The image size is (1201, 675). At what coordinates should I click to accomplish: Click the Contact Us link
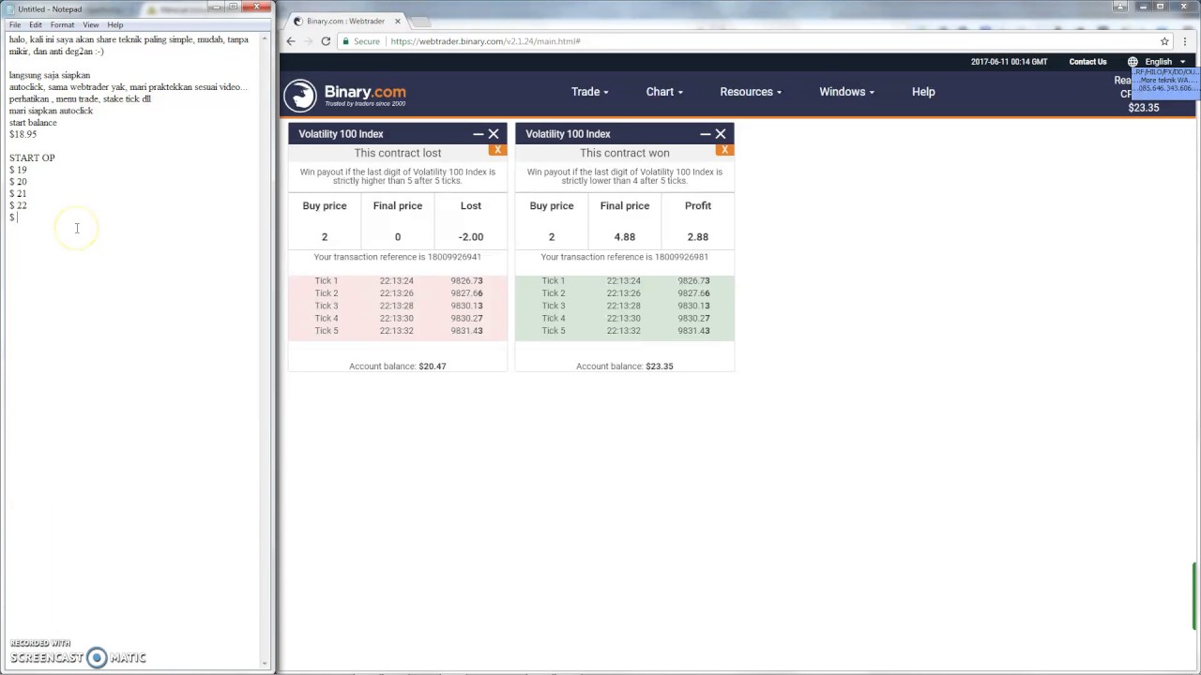tap(1087, 62)
